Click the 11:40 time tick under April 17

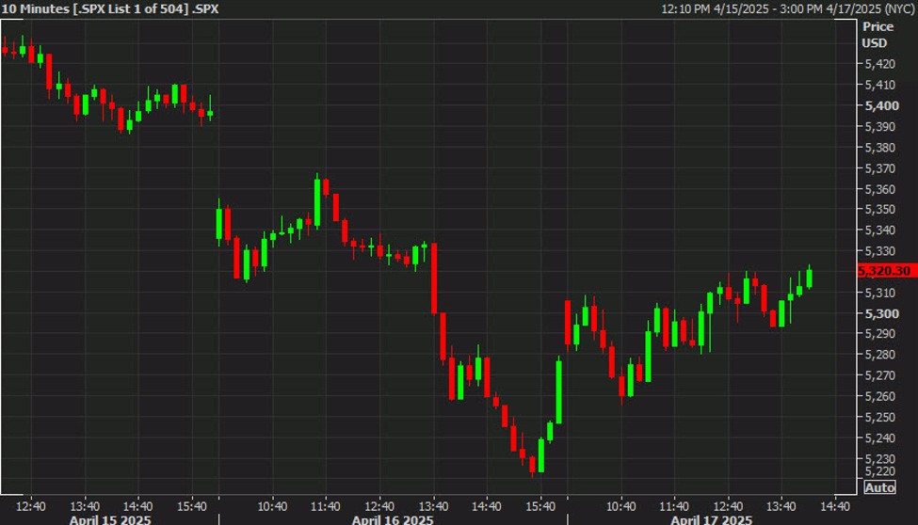(x=675, y=504)
